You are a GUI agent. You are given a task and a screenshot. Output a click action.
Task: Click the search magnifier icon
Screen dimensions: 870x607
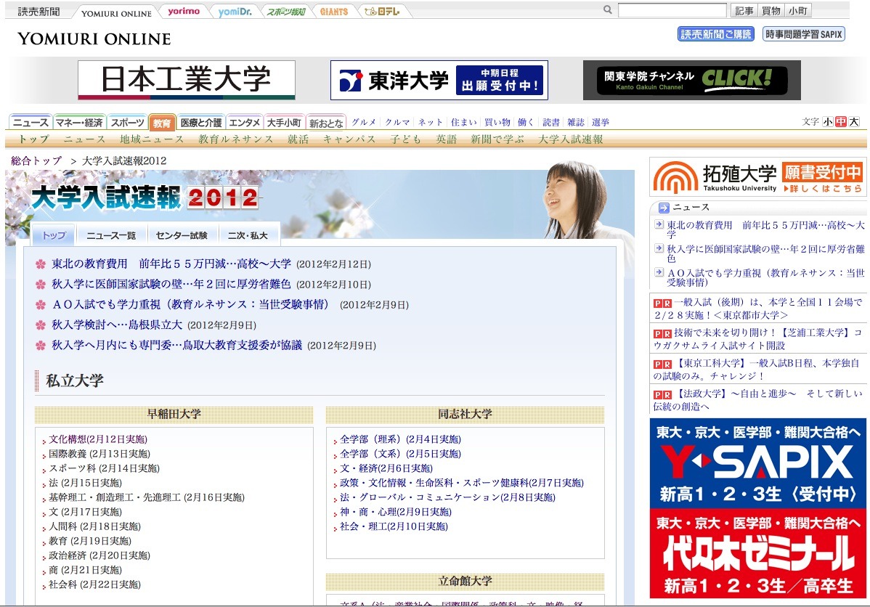coord(606,9)
